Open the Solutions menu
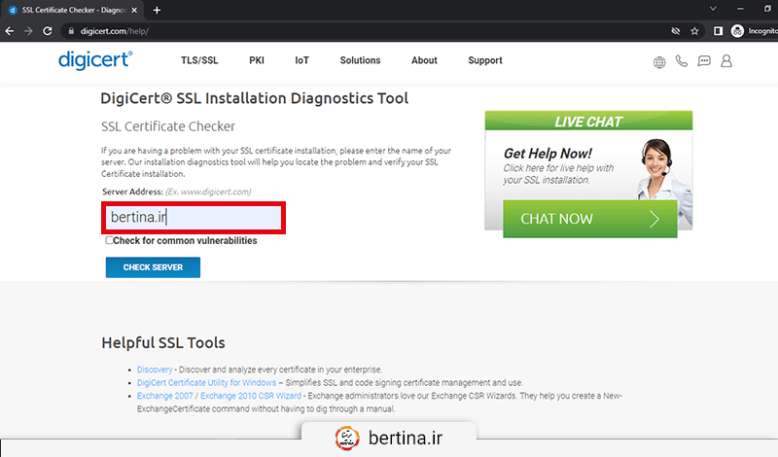 (x=360, y=60)
